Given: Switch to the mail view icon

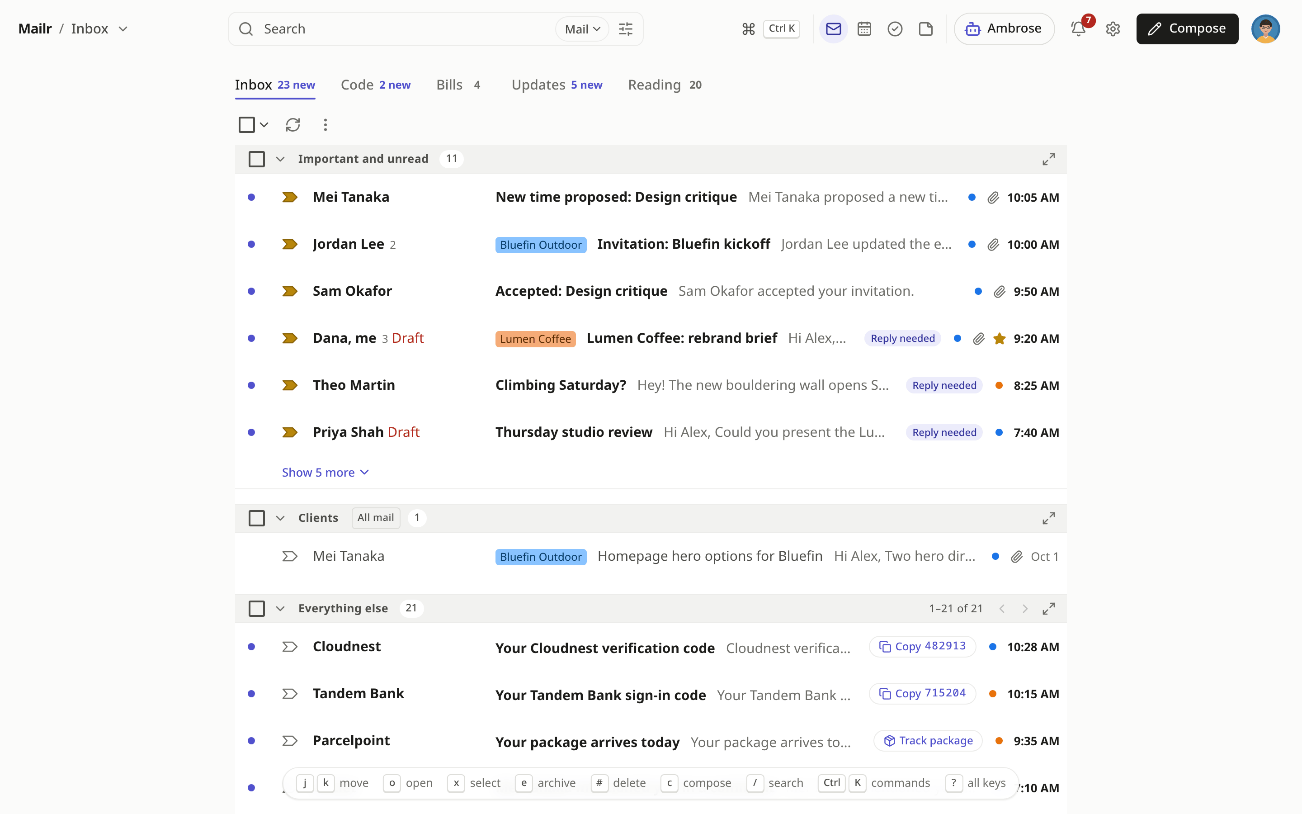Looking at the screenshot, I should [x=833, y=29].
